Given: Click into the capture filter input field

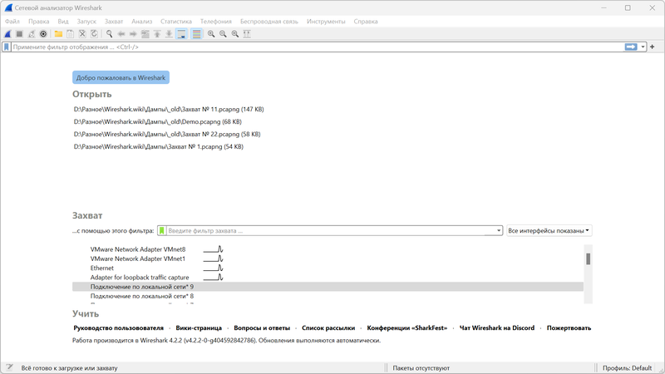Looking at the screenshot, I should coord(331,231).
